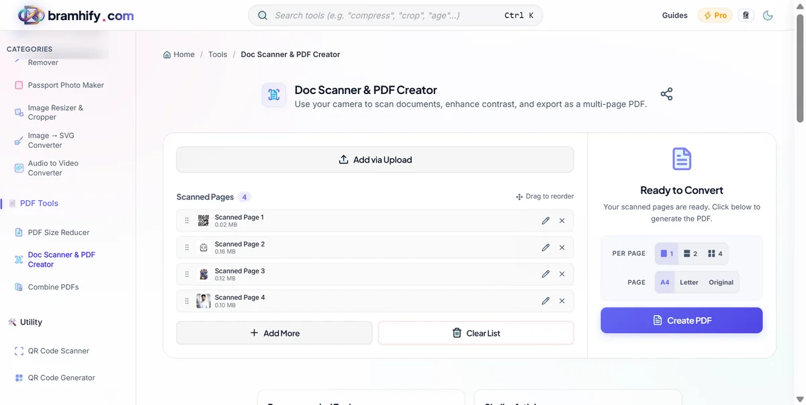
Task: Click the Ctrl K shortcut hint
Action: [519, 15]
